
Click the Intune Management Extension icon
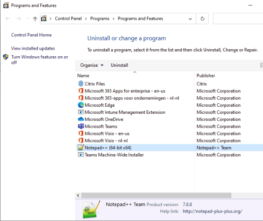pos(81,112)
